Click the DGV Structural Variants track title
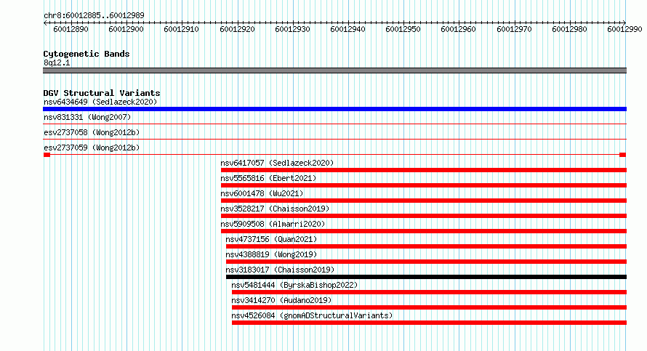647x351 pixels. pyautogui.click(x=102, y=93)
